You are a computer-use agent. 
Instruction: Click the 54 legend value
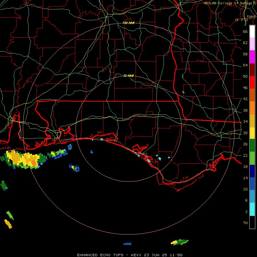click(x=245, y=65)
